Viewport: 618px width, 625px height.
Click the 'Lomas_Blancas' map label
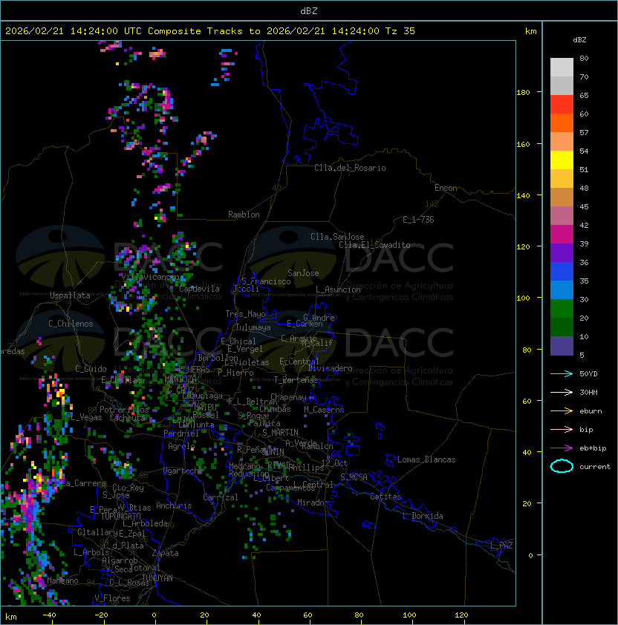(x=426, y=459)
